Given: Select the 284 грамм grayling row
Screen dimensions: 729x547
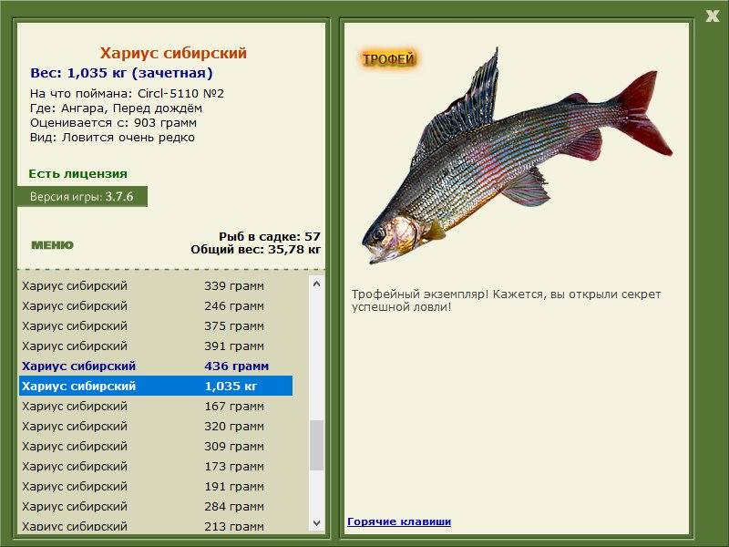Looking at the screenshot, I should point(156,506).
